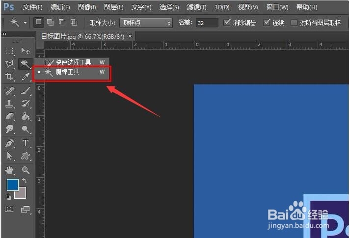Open the 文件(F) menu

click(x=32, y=7)
